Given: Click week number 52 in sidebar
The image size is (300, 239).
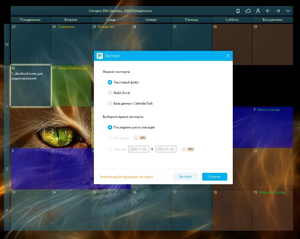Looking at the screenshot, I should coord(7,44).
